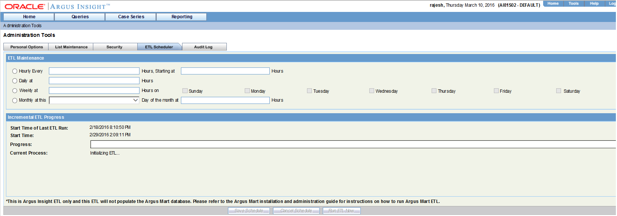The height and width of the screenshot is (216, 617).
Task: Click the Run ETL Now button
Action: click(x=341, y=211)
